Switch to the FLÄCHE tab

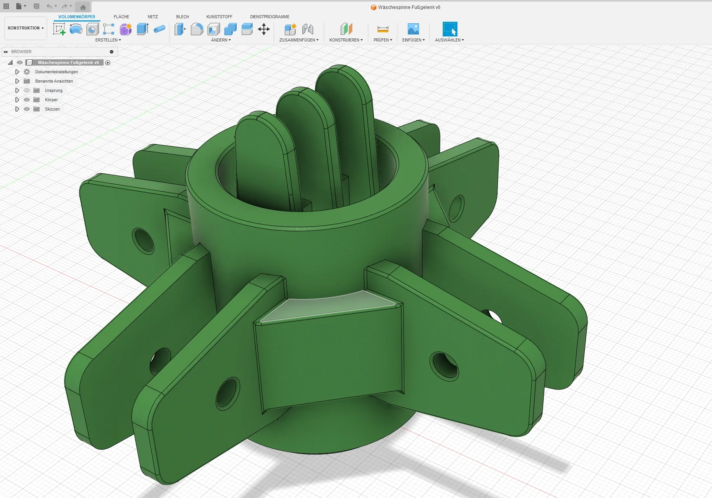121,17
